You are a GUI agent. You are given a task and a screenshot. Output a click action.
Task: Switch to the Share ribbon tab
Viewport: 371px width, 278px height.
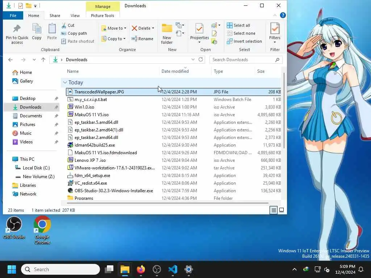click(55, 16)
